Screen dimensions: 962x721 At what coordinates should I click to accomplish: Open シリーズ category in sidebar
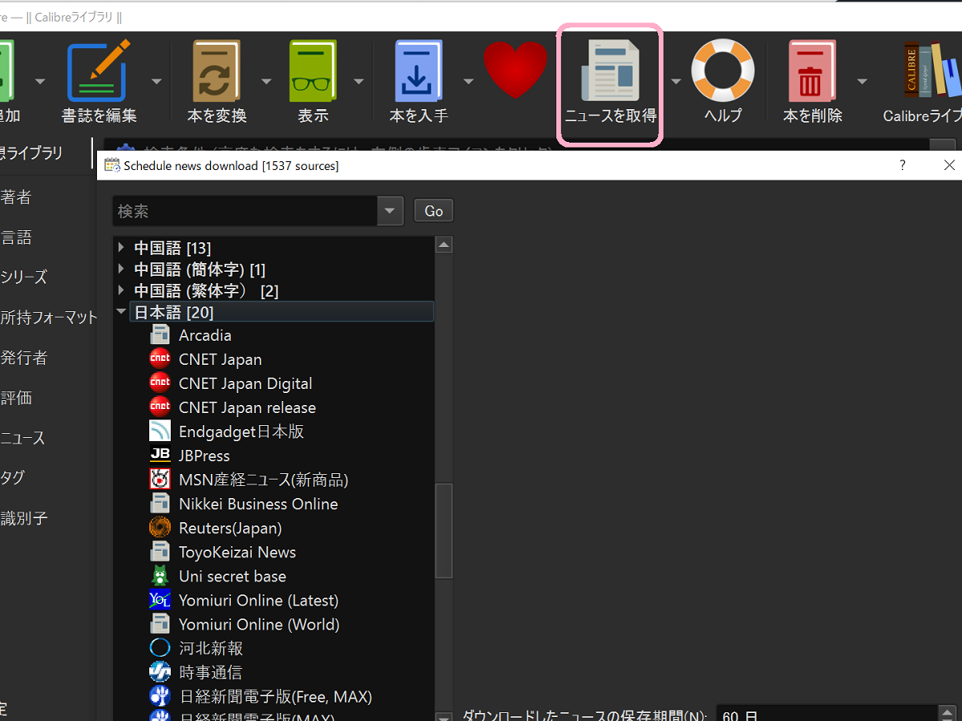pos(24,277)
